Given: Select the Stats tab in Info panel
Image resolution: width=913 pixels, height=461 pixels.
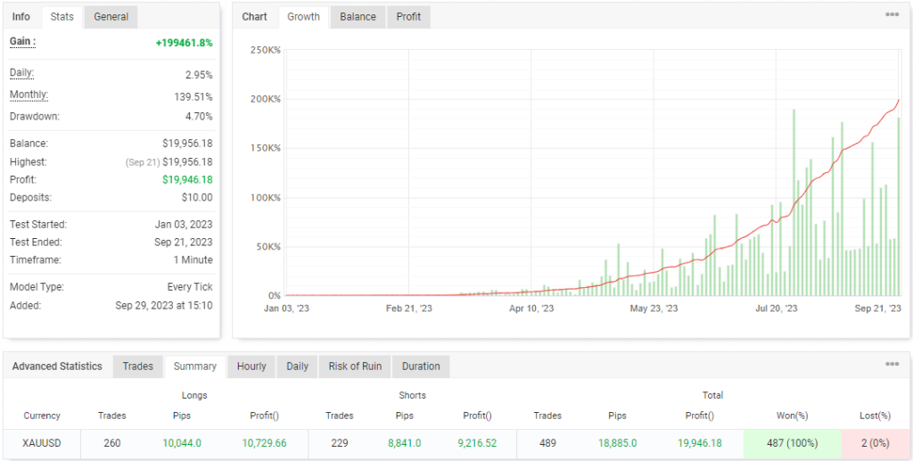Looking at the screenshot, I should (x=62, y=17).
